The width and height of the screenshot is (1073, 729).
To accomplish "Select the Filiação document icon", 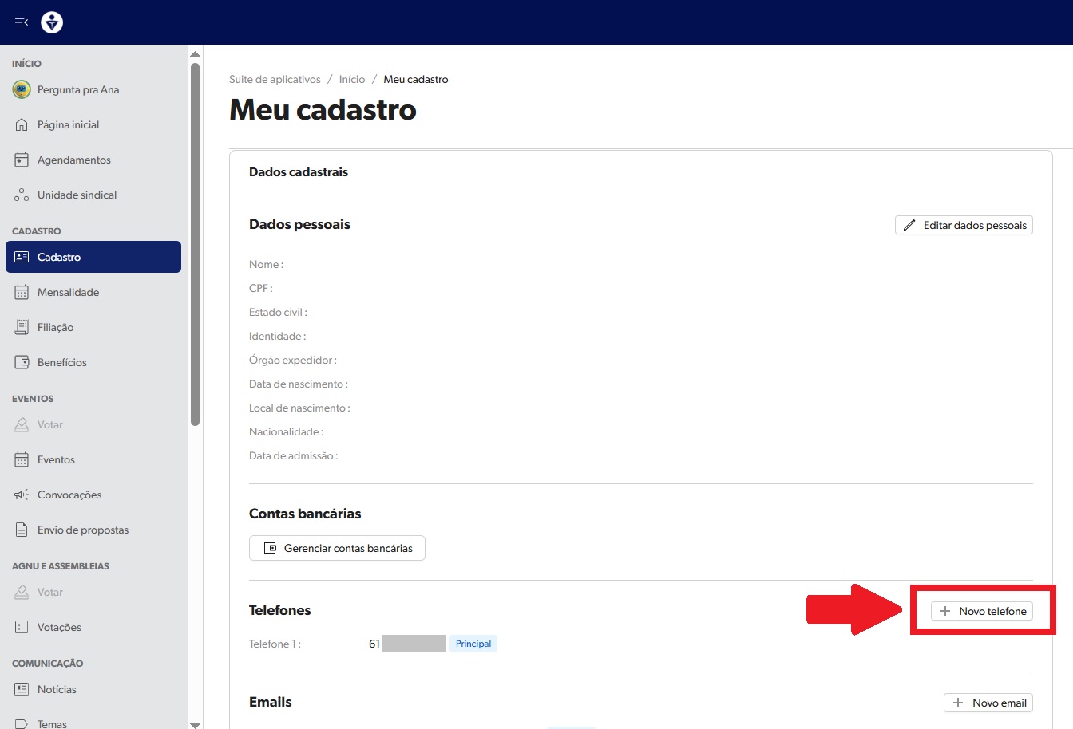I will click(22, 327).
